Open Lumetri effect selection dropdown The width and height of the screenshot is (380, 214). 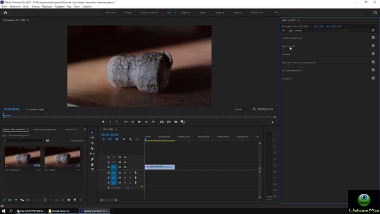coord(316,30)
